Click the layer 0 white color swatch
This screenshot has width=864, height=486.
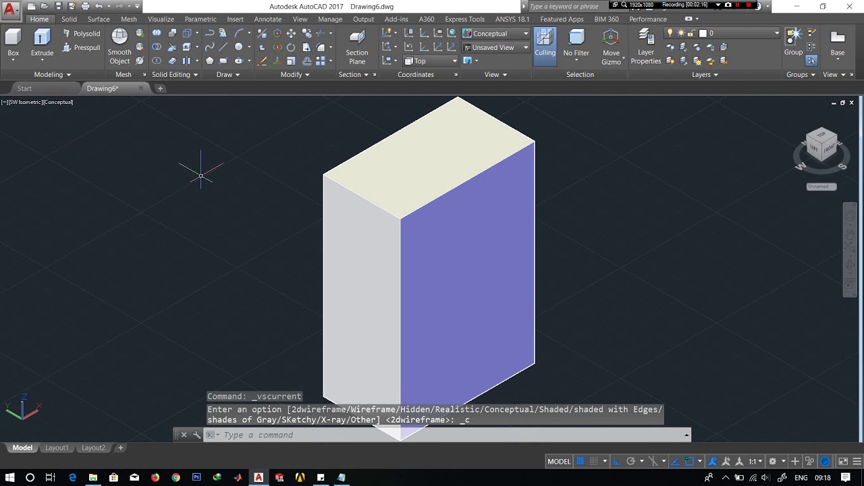[x=703, y=33]
